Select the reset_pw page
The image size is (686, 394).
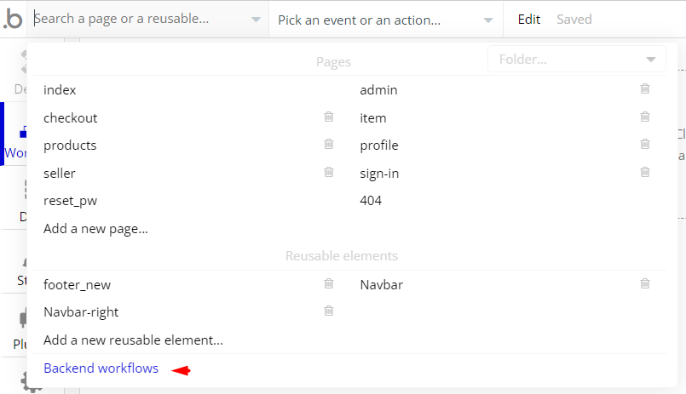(x=71, y=201)
